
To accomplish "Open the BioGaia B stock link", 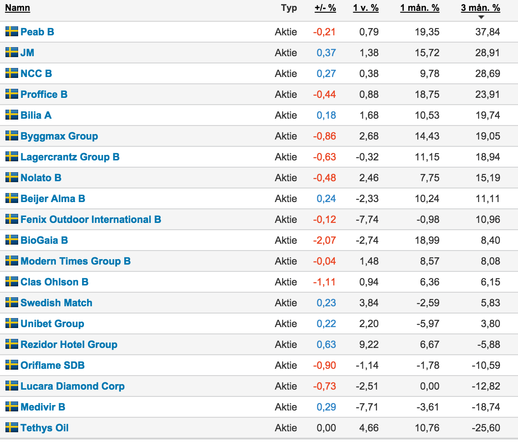I will tap(44, 240).
